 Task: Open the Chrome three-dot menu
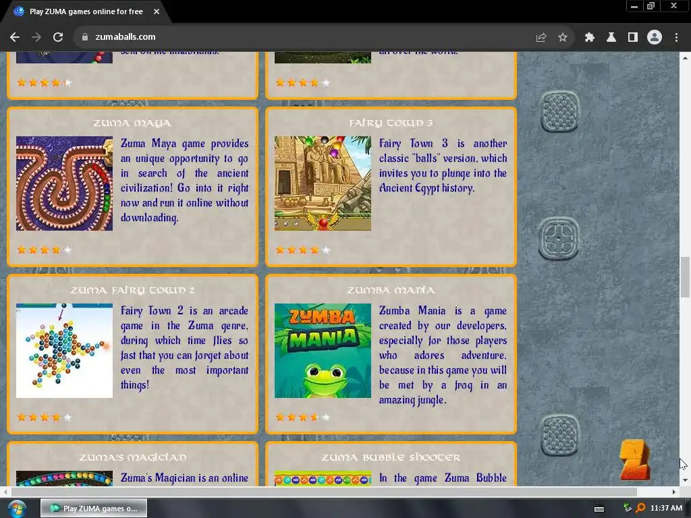click(x=676, y=38)
